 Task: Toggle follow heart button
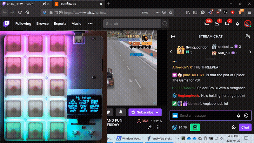(x=108, y=112)
